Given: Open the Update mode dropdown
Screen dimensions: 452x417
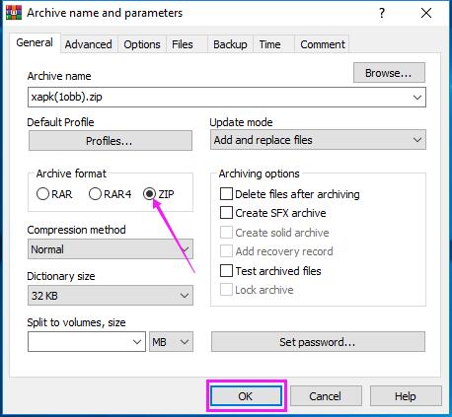Looking at the screenshot, I should pos(318,140).
